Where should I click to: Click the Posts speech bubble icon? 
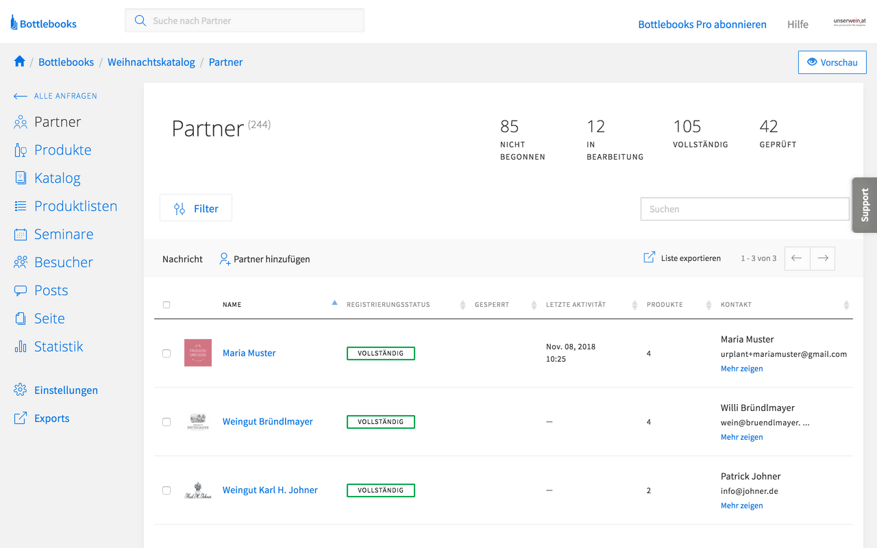click(x=21, y=290)
